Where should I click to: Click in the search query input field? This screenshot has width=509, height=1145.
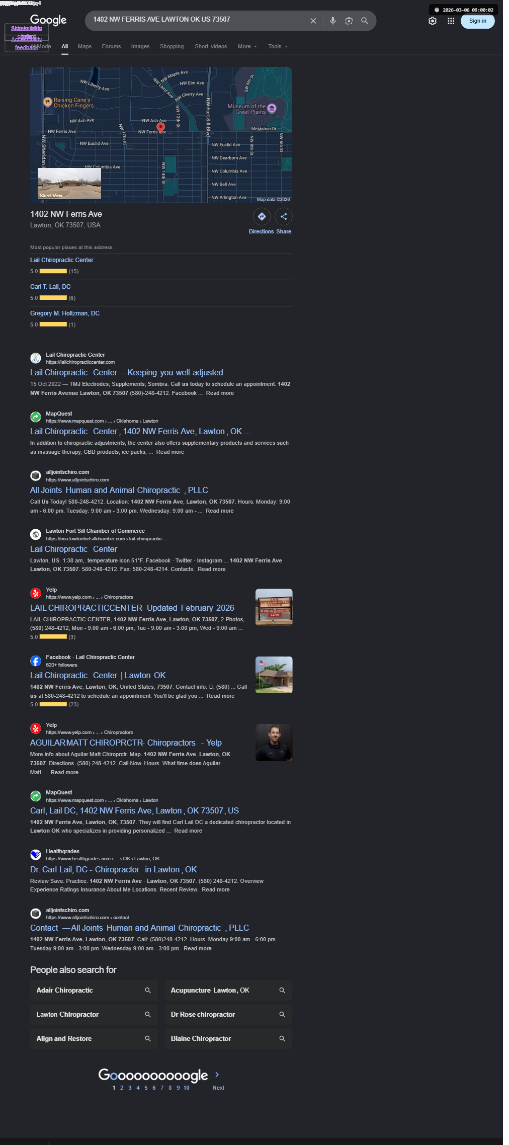(x=199, y=20)
